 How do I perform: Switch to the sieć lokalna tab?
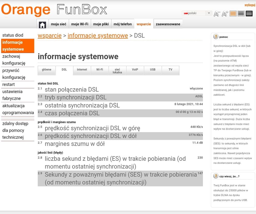[117, 71]
